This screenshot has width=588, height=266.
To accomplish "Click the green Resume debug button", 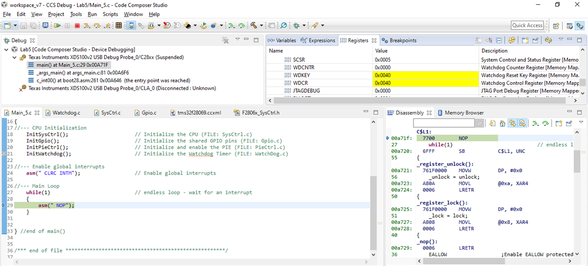I will [x=57, y=25].
